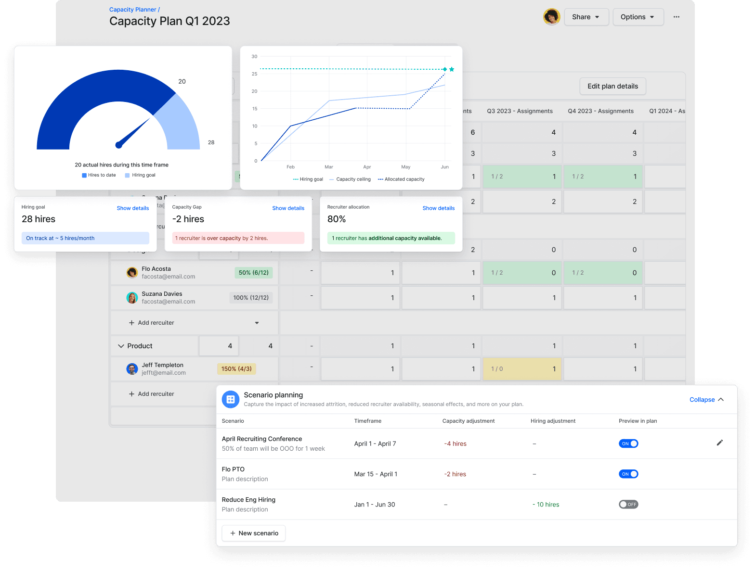Screen dimensions: 755x570
Task: Click Flo Acosta's 50% (6/12) badge
Action: click(x=254, y=273)
